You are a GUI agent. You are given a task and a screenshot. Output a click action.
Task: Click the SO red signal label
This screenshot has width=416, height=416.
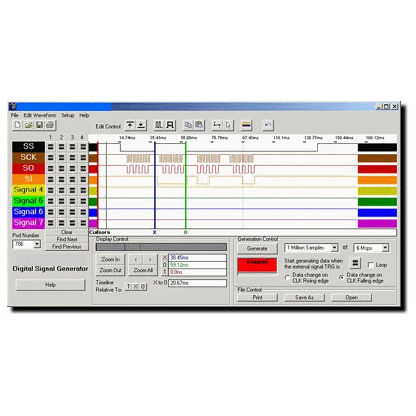coord(29,168)
